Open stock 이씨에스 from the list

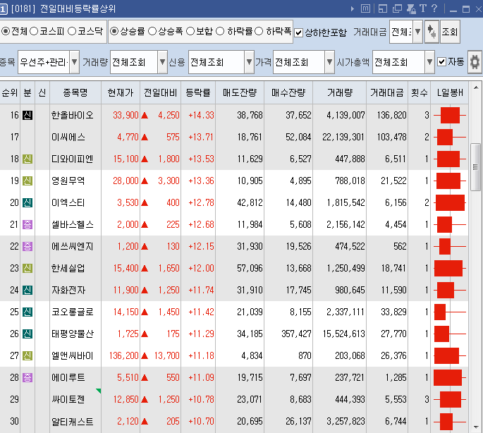[x=68, y=137]
